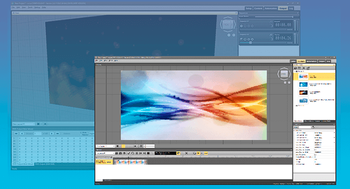Screen dimensions: 350x189
Task: Click the HDC view cube in the preview
Action: tap(284, 74)
